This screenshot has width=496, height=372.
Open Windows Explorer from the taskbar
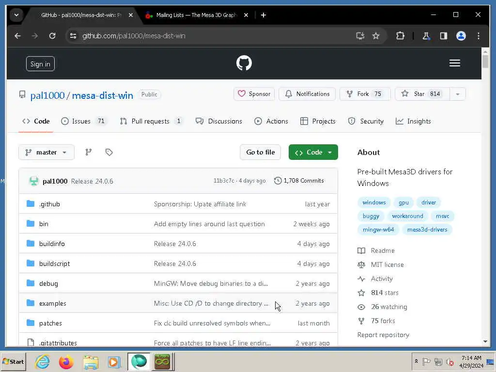[91, 361]
